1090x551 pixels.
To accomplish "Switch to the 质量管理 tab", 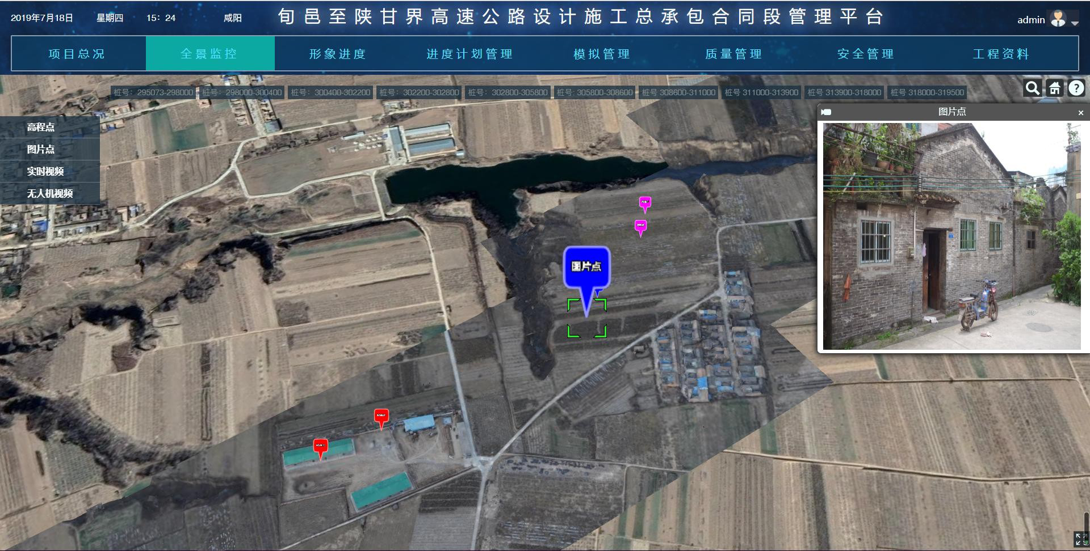I will point(733,54).
